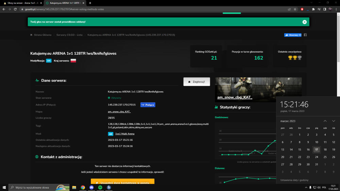
Task: Click the browser forward arrow
Action: pos(9,9)
